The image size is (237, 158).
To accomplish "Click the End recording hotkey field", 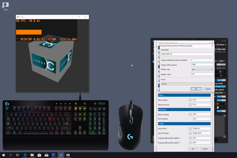I will pyautogui.click(x=202, y=119).
